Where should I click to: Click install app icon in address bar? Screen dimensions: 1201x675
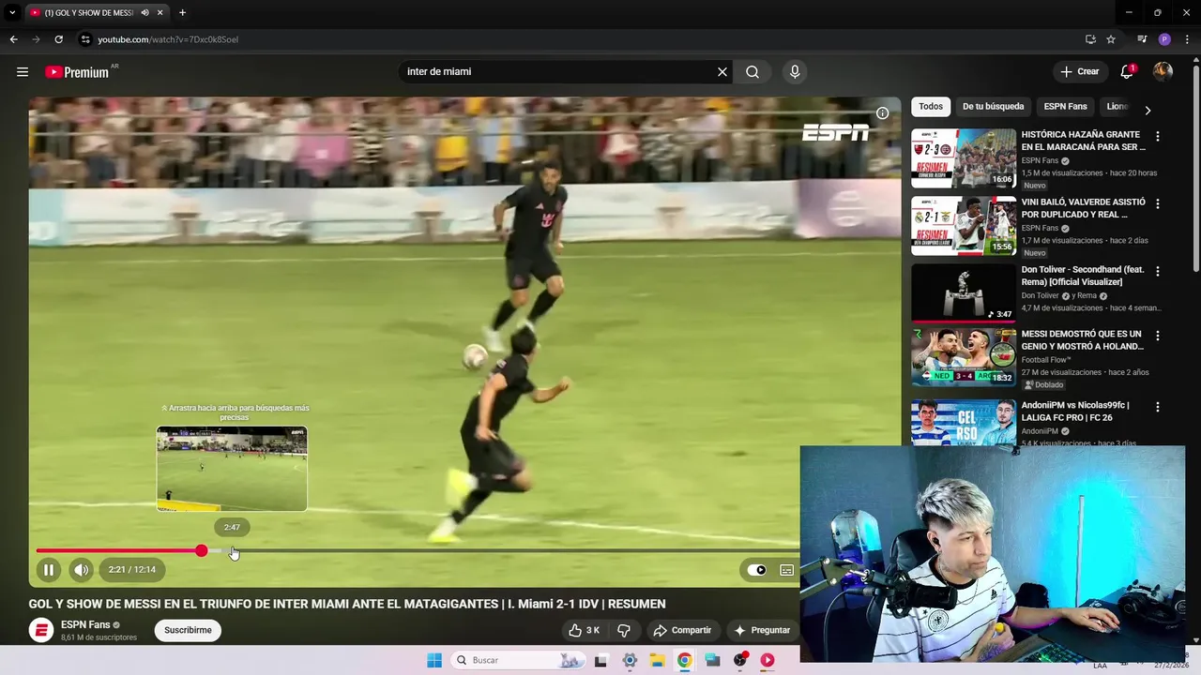coord(1090,39)
